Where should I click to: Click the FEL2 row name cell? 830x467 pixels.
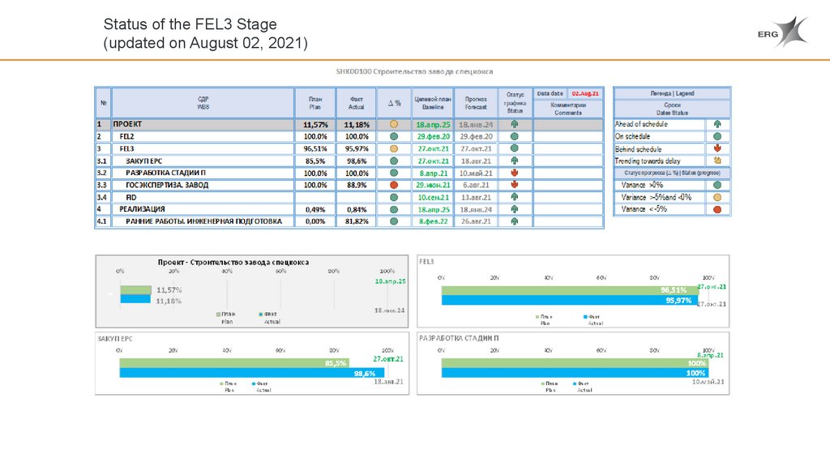tap(203, 136)
